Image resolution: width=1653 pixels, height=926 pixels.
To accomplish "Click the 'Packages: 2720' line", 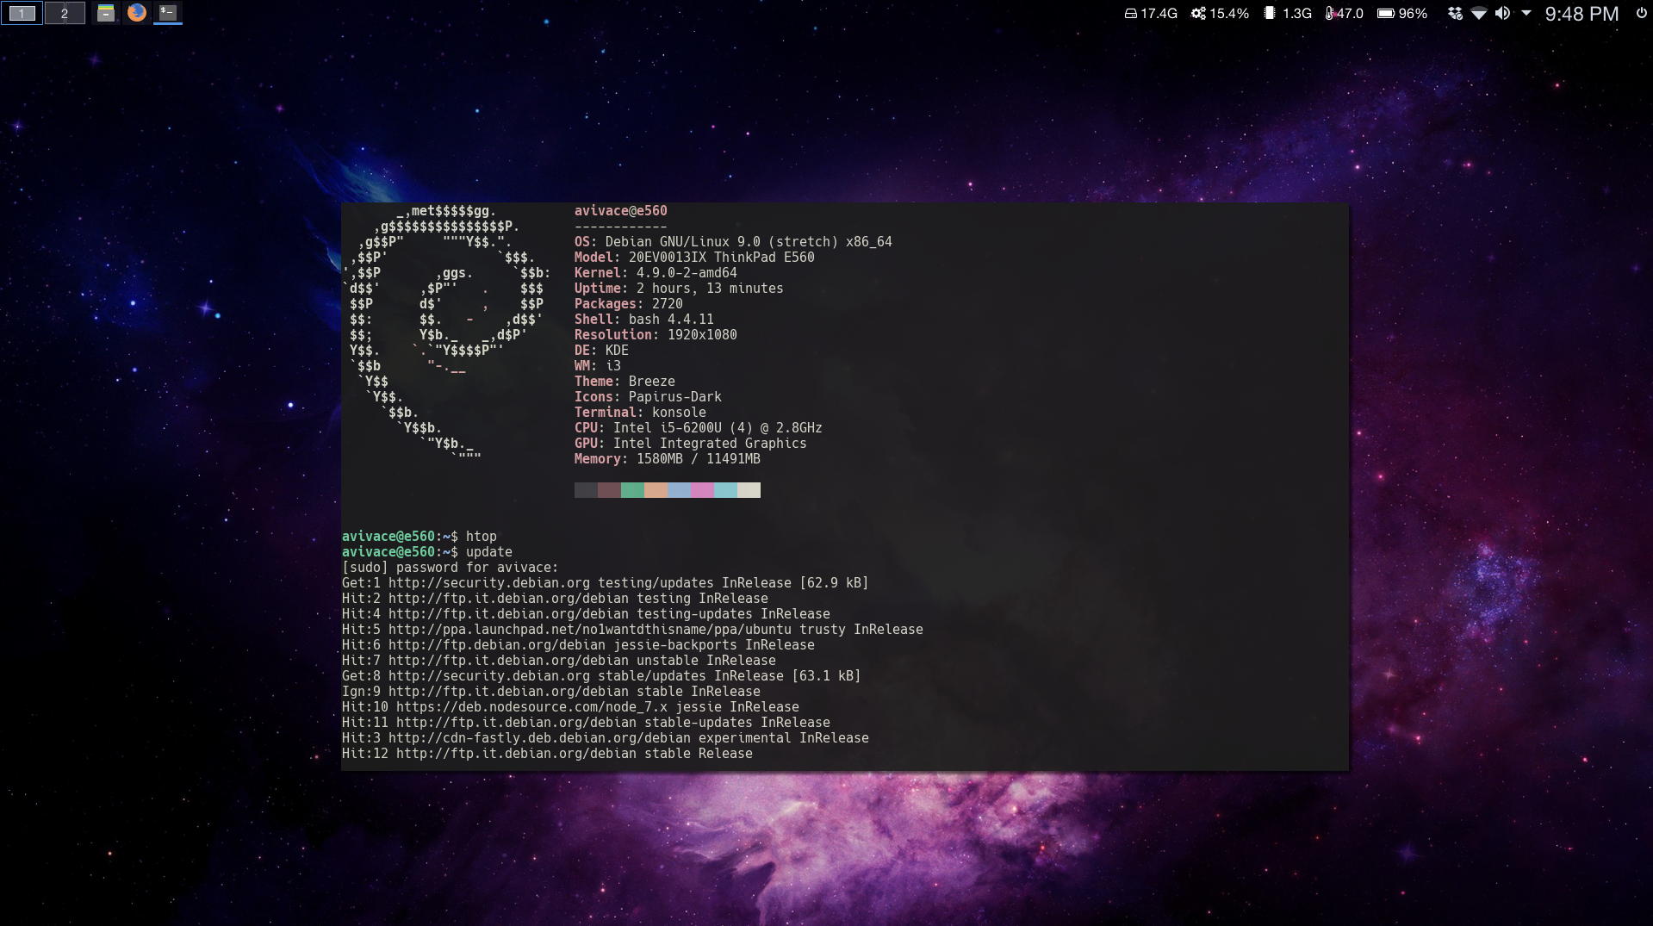I will coord(629,304).
